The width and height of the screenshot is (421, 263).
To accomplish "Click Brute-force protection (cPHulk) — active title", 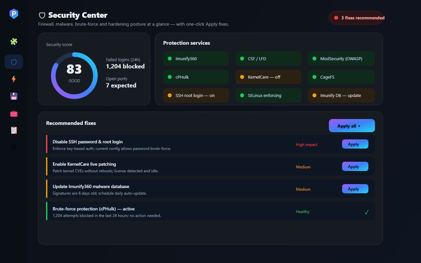I will click(x=94, y=209).
